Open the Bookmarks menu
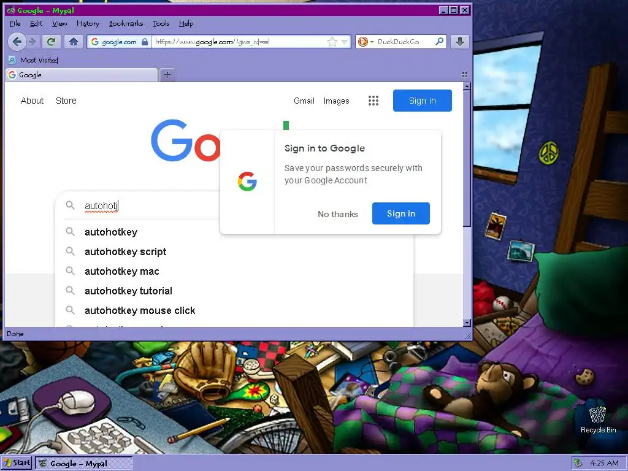This screenshot has width=628, height=471. (126, 23)
